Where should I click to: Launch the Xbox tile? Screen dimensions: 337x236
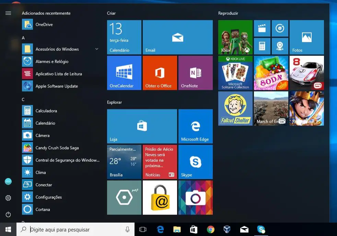pos(235,37)
